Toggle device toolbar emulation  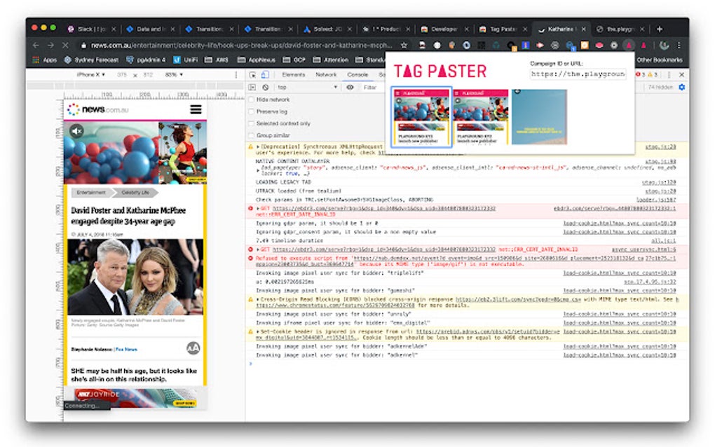pos(264,75)
